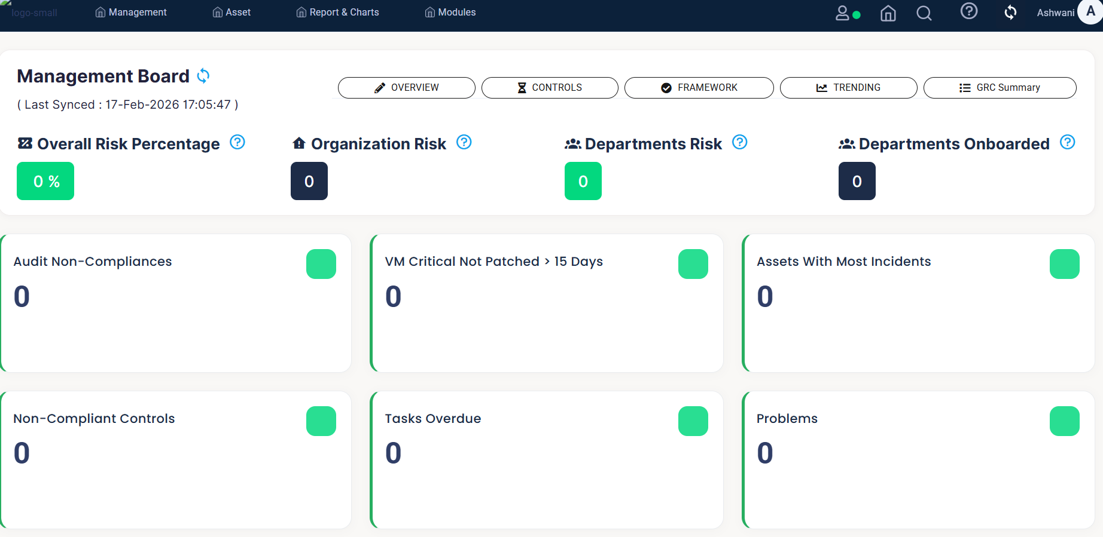Click green square on Tasks Overdue card
Viewport: 1103px width, 537px height.
tap(693, 421)
